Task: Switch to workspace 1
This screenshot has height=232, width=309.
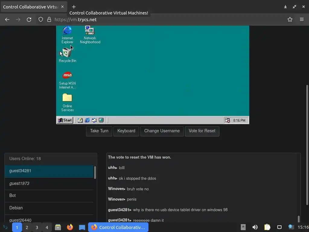Action: tap(17, 227)
